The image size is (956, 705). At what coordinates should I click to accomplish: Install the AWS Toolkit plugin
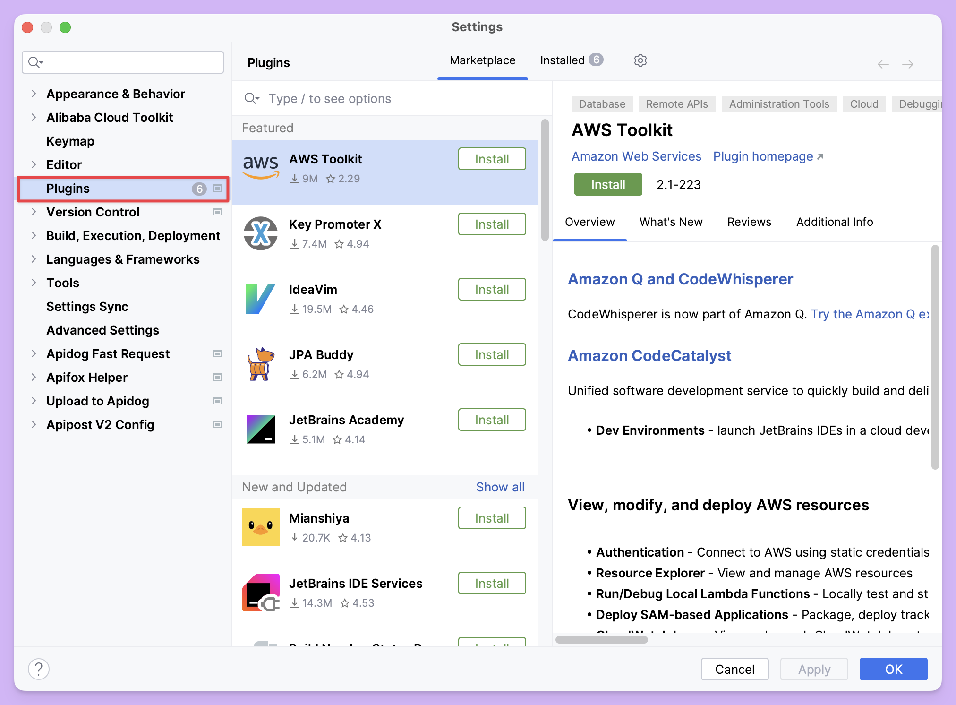click(608, 184)
